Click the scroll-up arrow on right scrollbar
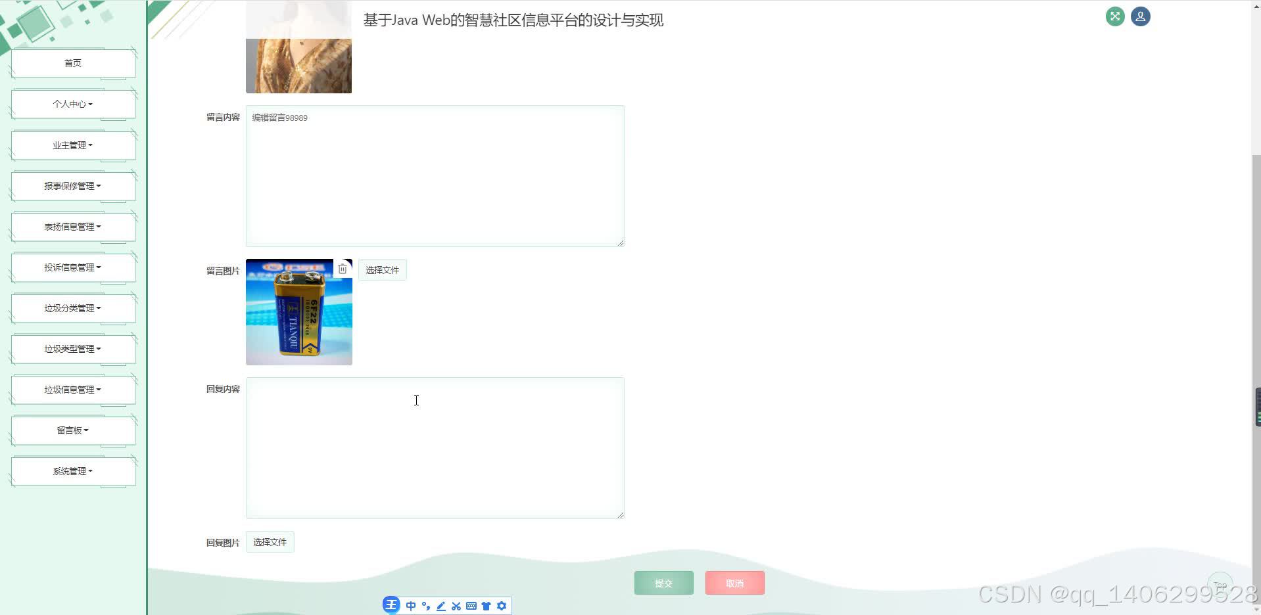This screenshot has height=615, width=1261. pyautogui.click(x=1256, y=5)
